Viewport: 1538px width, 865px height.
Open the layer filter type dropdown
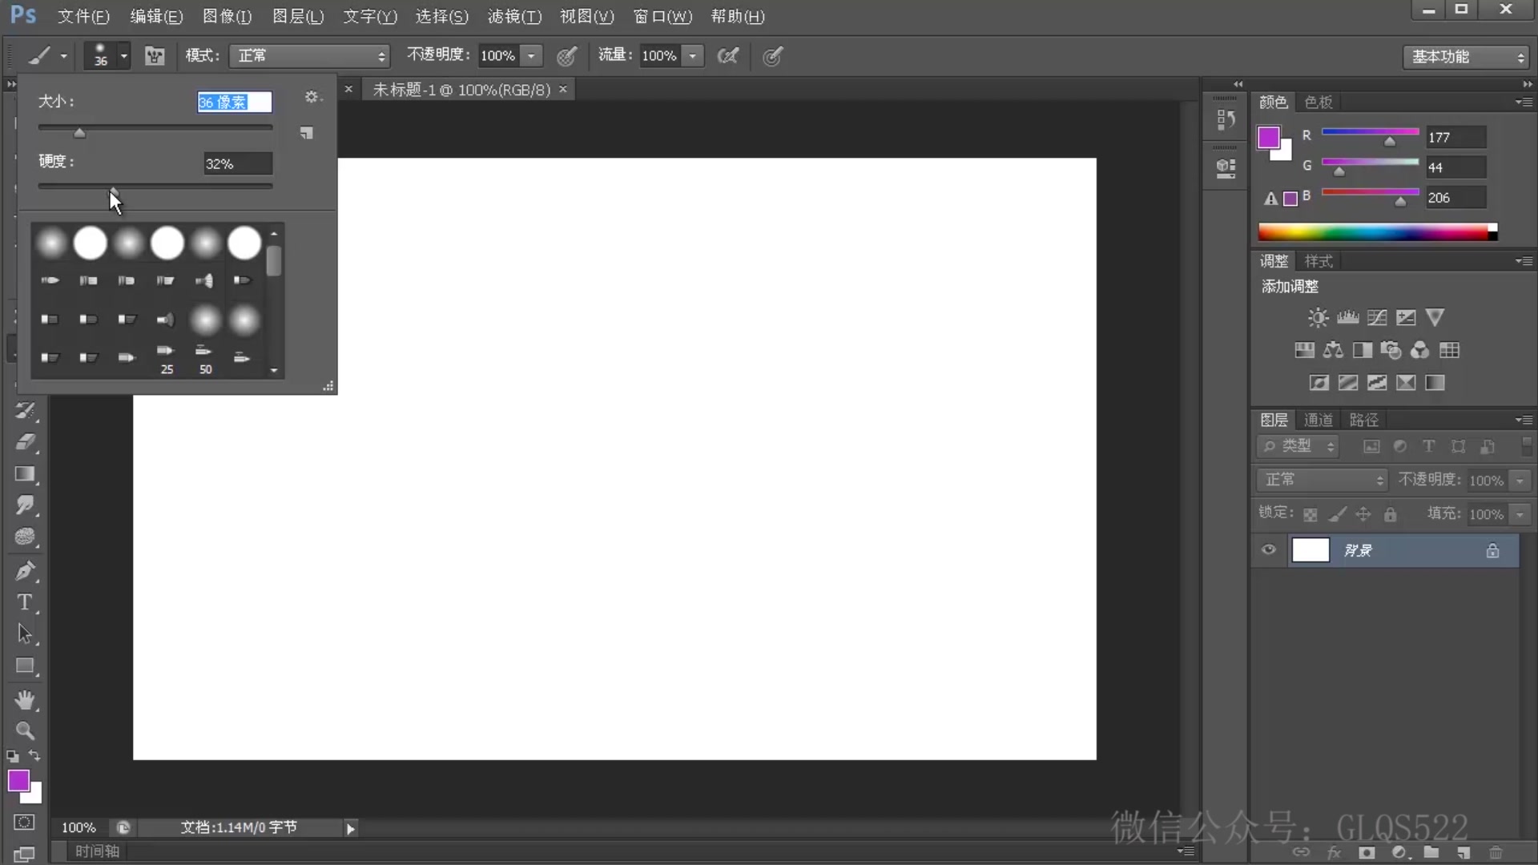(x=1299, y=446)
